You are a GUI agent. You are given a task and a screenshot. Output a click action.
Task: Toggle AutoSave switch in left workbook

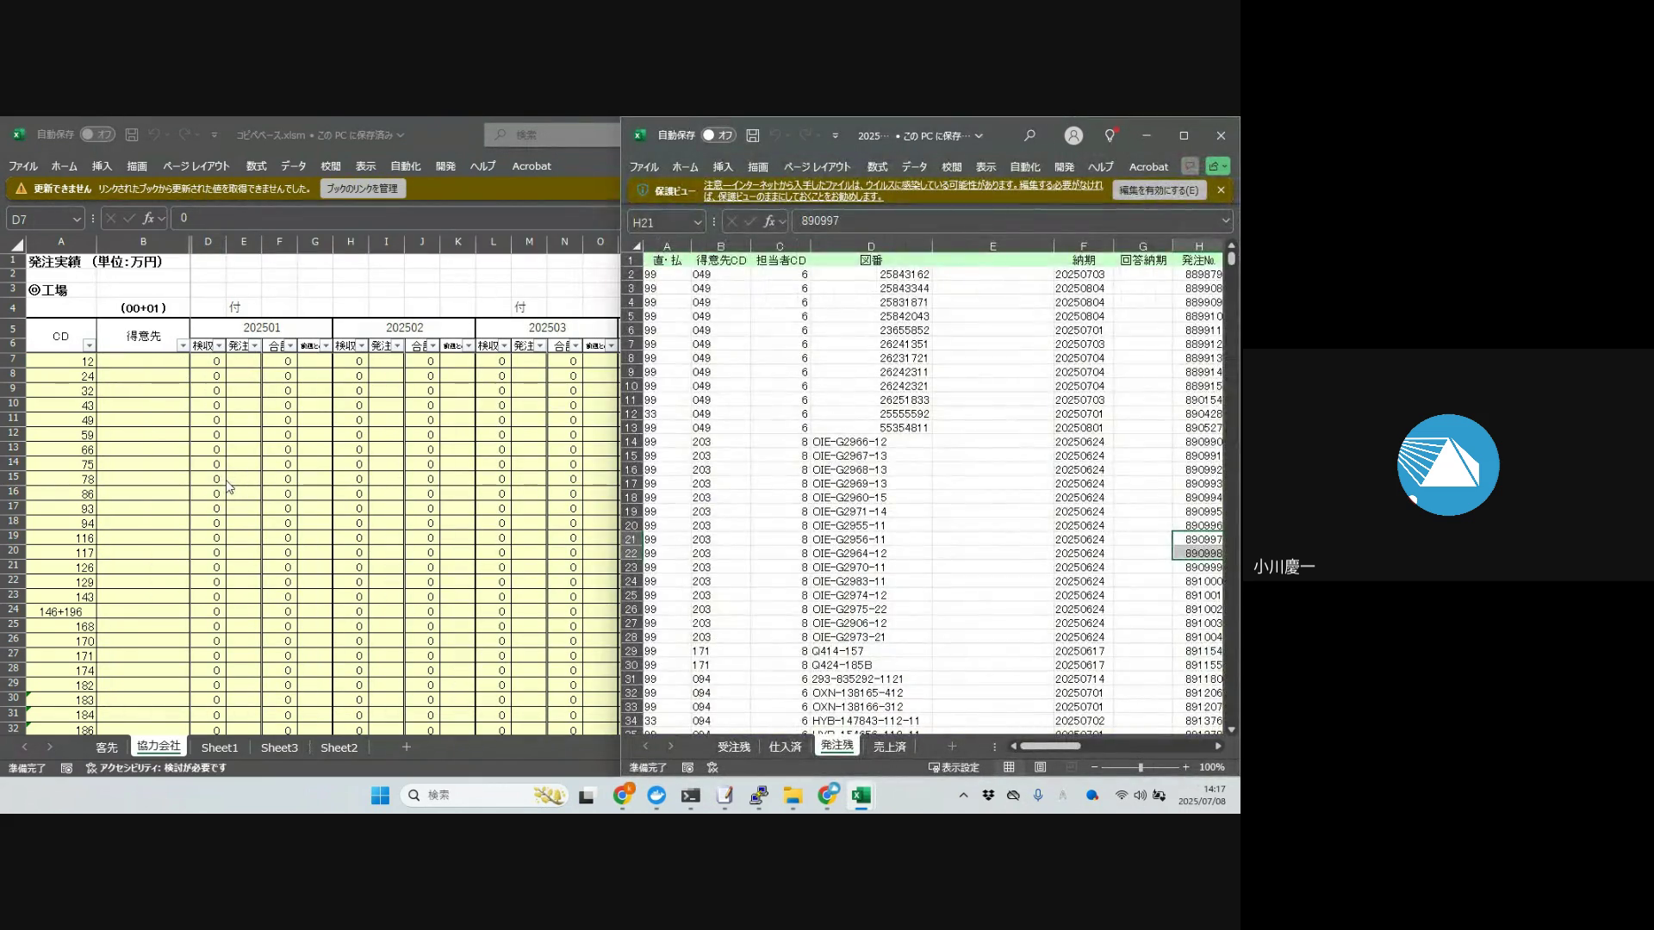pyautogui.click(x=97, y=134)
